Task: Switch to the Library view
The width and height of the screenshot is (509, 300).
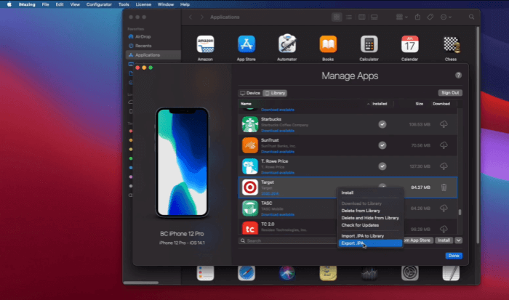Action: (x=275, y=93)
